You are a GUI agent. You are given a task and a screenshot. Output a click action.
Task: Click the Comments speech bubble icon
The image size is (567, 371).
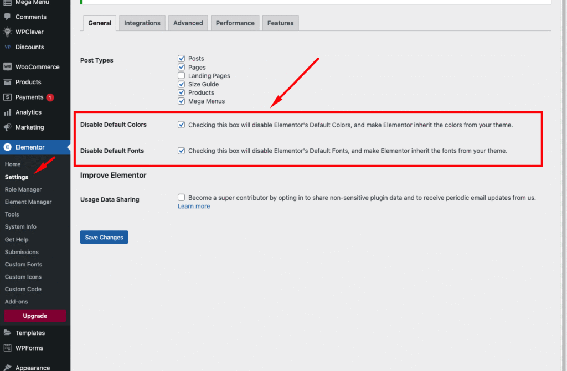click(x=7, y=17)
